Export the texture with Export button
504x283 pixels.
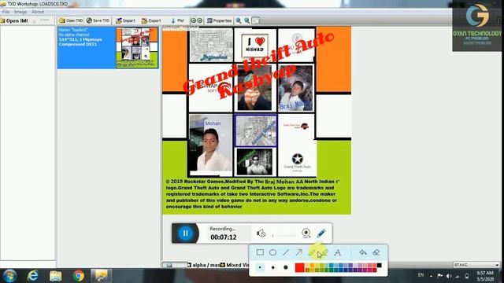pyautogui.click(x=151, y=20)
